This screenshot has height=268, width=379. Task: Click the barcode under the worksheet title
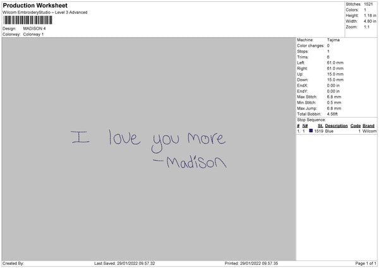pyautogui.click(x=28, y=20)
